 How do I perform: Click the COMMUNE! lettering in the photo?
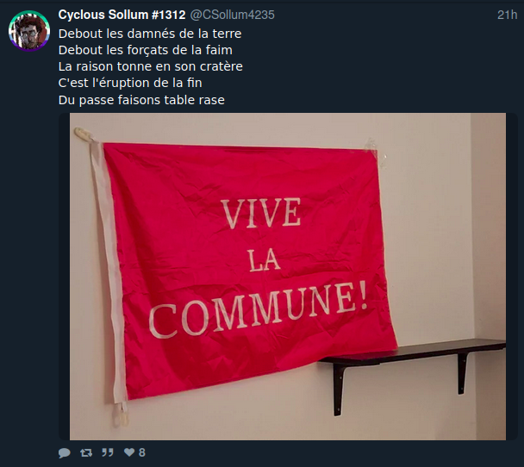point(258,309)
